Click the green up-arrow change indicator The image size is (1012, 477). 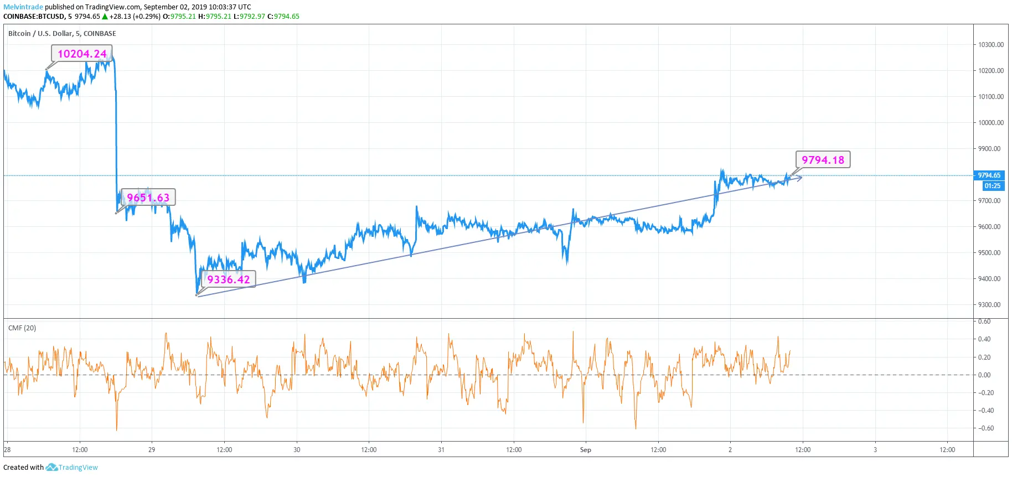pyautogui.click(x=105, y=17)
